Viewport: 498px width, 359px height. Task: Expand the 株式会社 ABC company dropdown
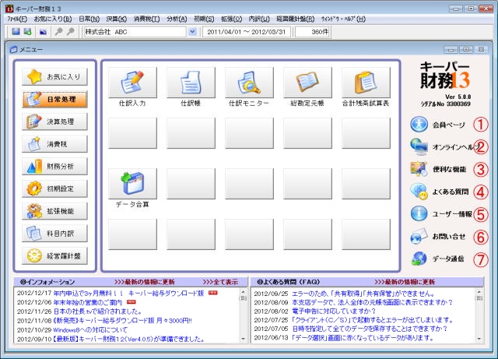coord(192,32)
